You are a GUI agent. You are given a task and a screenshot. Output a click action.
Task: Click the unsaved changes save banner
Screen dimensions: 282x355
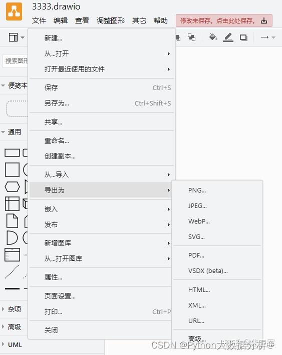tap(224, 20)
